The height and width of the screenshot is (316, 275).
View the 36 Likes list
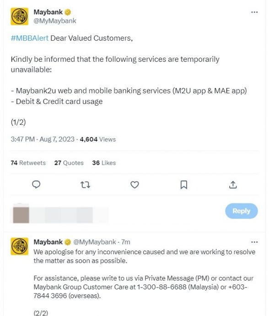click(x=104, y=163)
